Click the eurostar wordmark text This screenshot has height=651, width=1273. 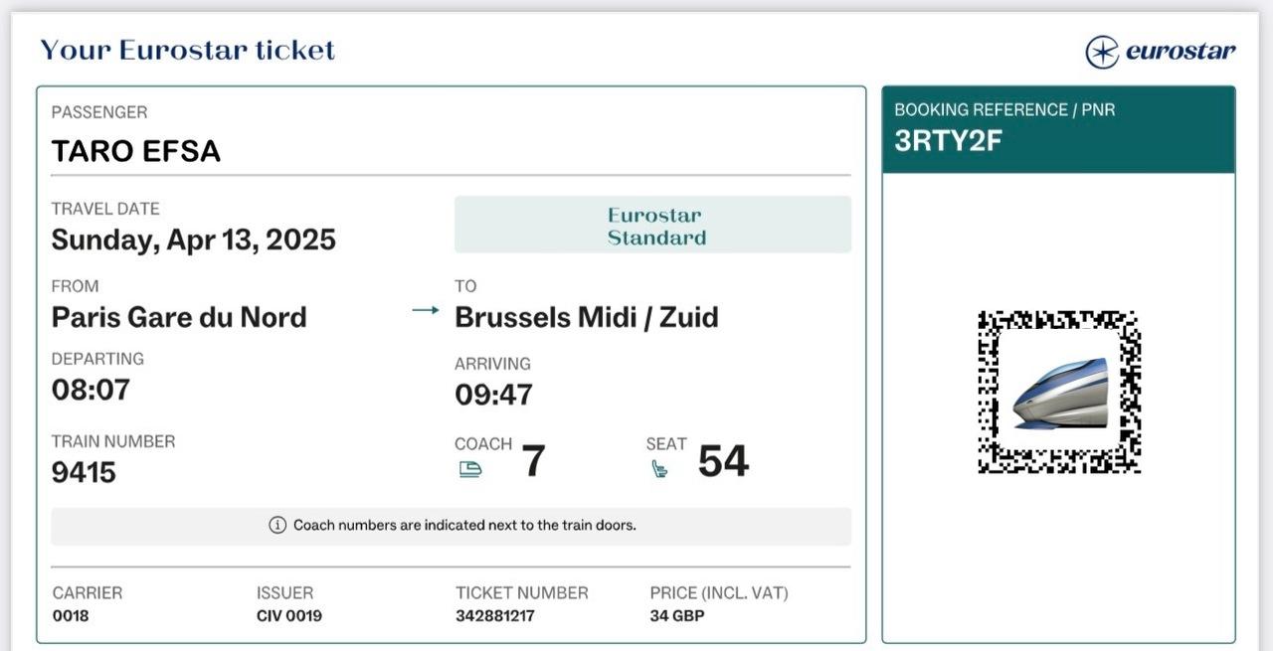click(x=1181, y=51)
